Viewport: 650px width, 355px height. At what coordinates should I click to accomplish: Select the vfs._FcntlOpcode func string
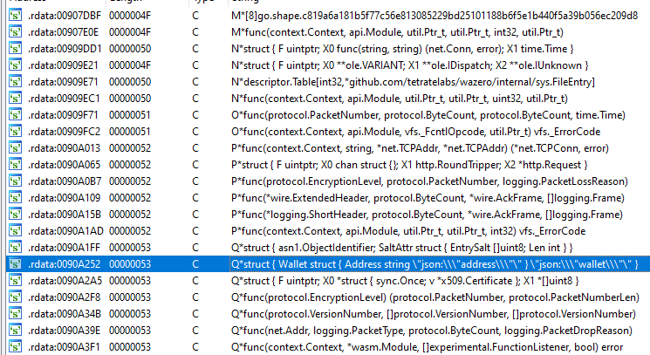click(416, 132)
